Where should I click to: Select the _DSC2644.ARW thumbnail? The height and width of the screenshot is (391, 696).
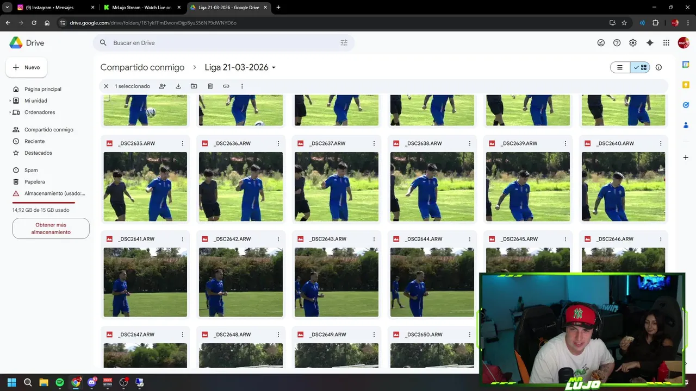pyautogui.click(x=432, y=282)
